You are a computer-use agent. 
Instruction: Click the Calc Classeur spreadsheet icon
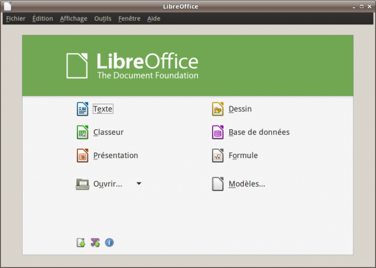pyautogui.click(x=83, y=132)
